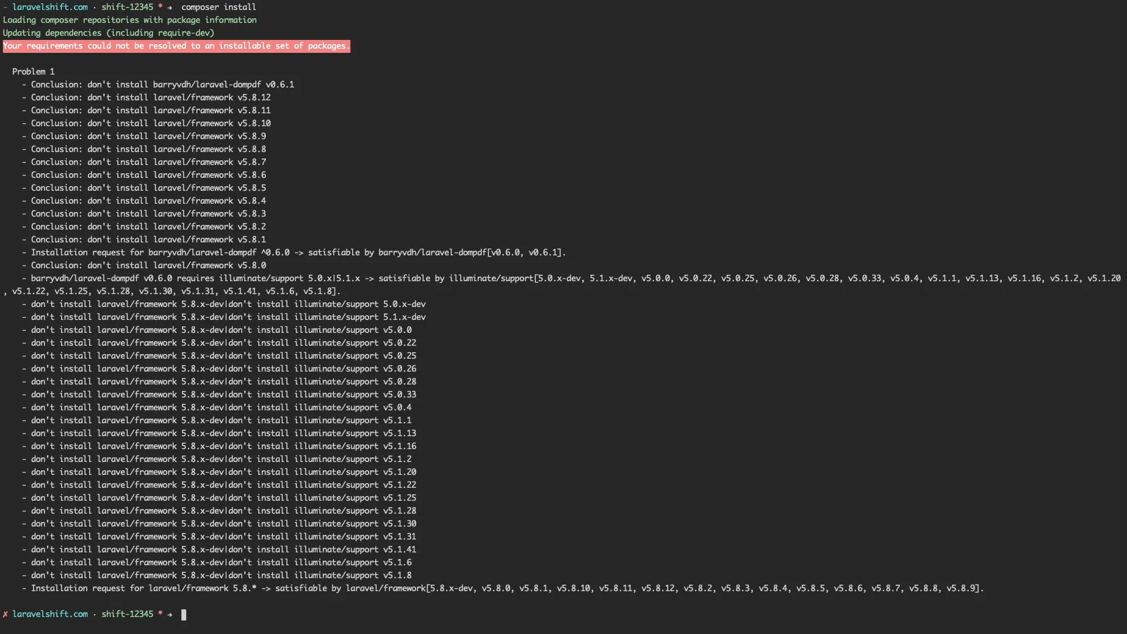1127x634 pixels.
Task: Click the 'Loading composer repositories' line
Action: [130, 20]
